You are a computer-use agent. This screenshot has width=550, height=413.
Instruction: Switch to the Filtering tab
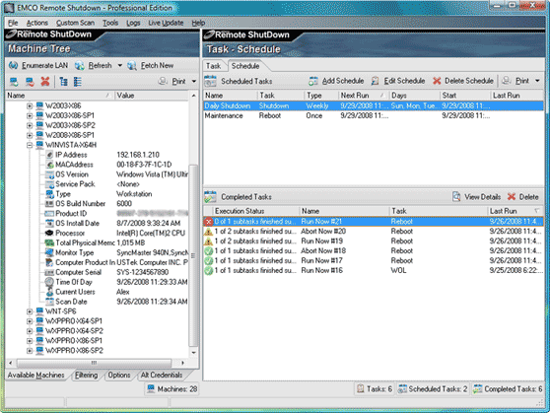click(87, 376)
